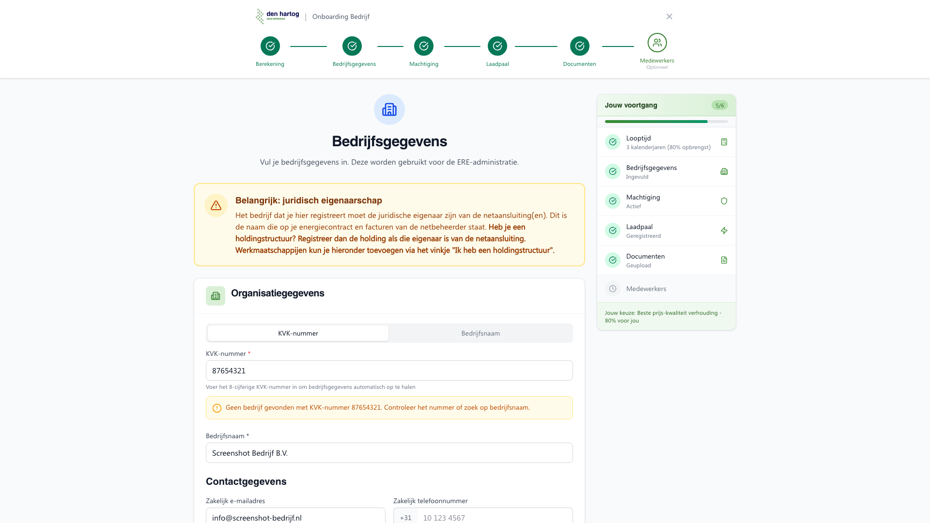Click the building icon in the Bedrijfsgegevens progress row
Screen dimensions: 930x523
pyautogui.click(x=724, y=171)
